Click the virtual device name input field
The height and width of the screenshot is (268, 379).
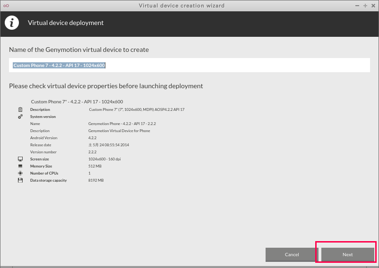point(189,65)
